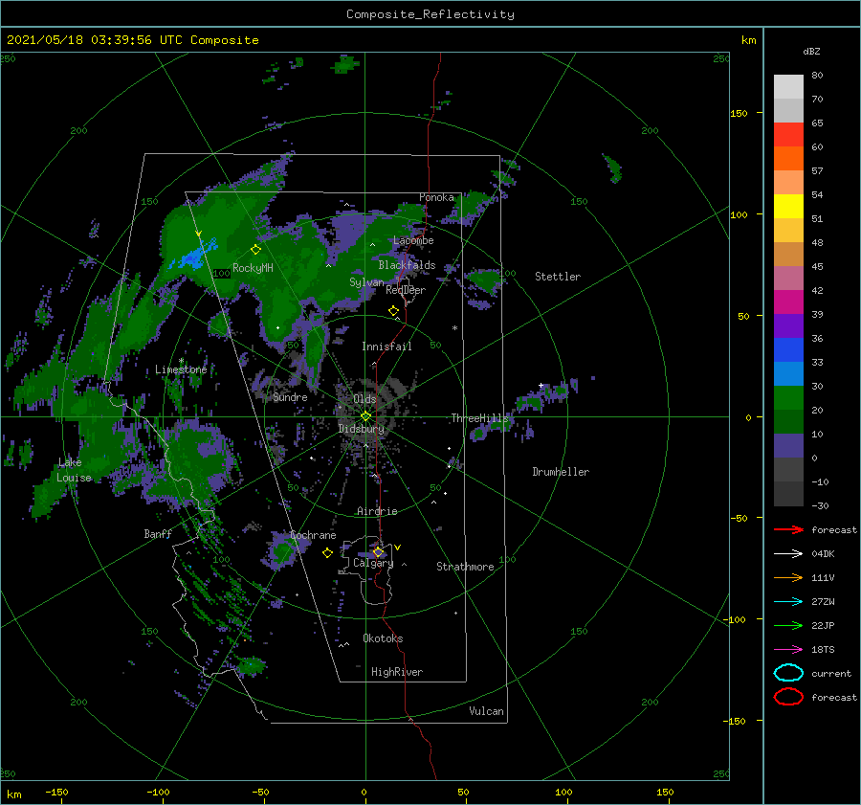Click the Strathmore label
The width and height of the screenshot is (861, 805).
tap(465, 567)
